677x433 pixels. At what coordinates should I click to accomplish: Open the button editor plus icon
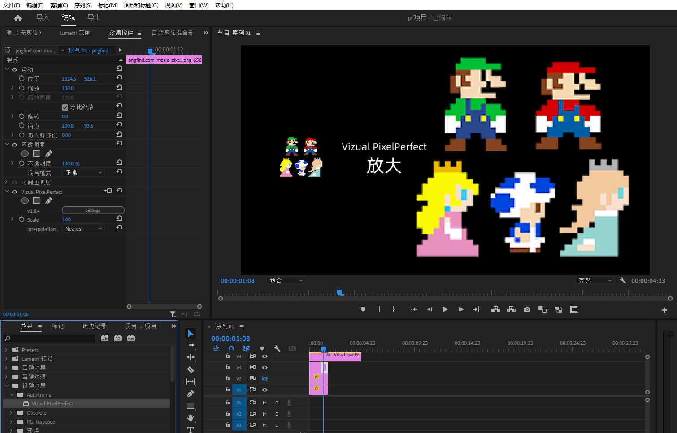click(x=664, y=310)
